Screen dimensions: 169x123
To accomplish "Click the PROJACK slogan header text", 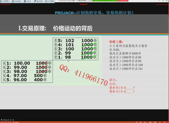I will (94, 13).
